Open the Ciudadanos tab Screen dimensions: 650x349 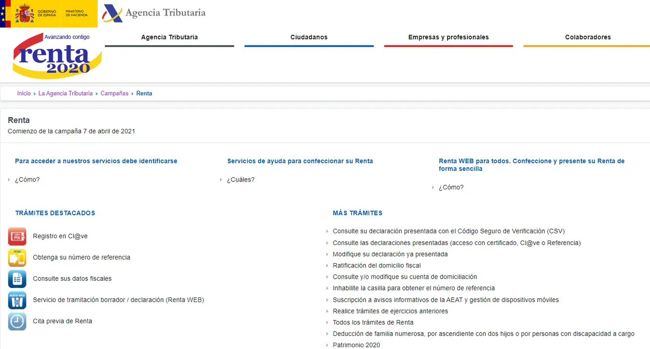[309, 38]
